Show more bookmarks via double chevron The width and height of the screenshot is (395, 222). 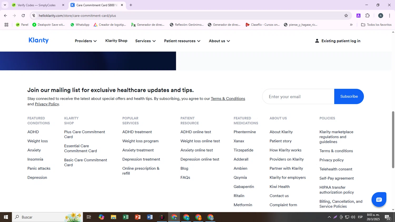click(351, 25)
